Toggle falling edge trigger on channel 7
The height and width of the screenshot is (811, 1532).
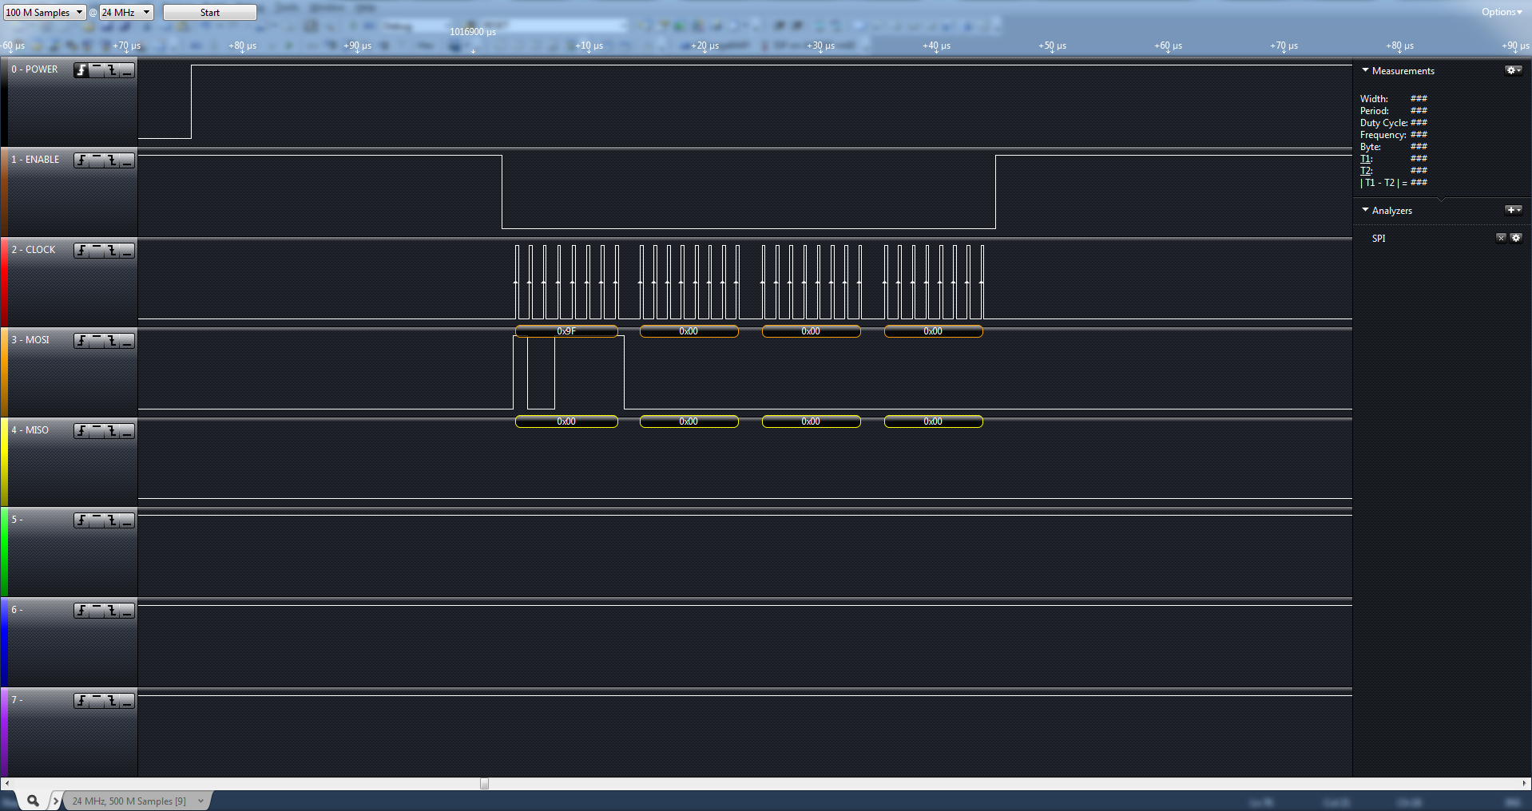[112, 701]
